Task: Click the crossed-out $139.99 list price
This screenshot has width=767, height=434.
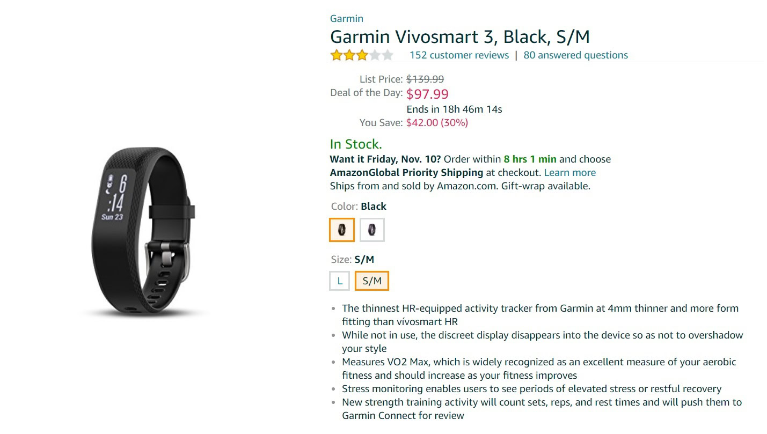Action: coord(425,79)
